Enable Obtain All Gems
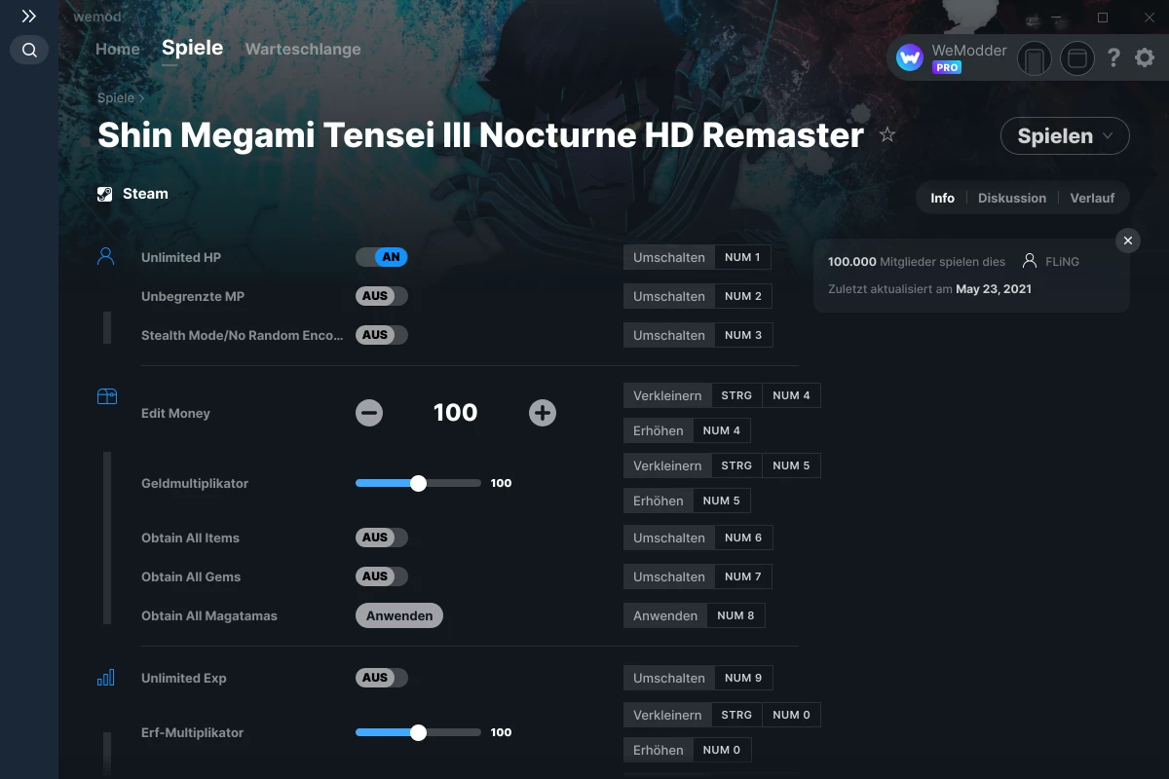The width and height of the screenshot is (1169, 779). [x=381, y=575]
